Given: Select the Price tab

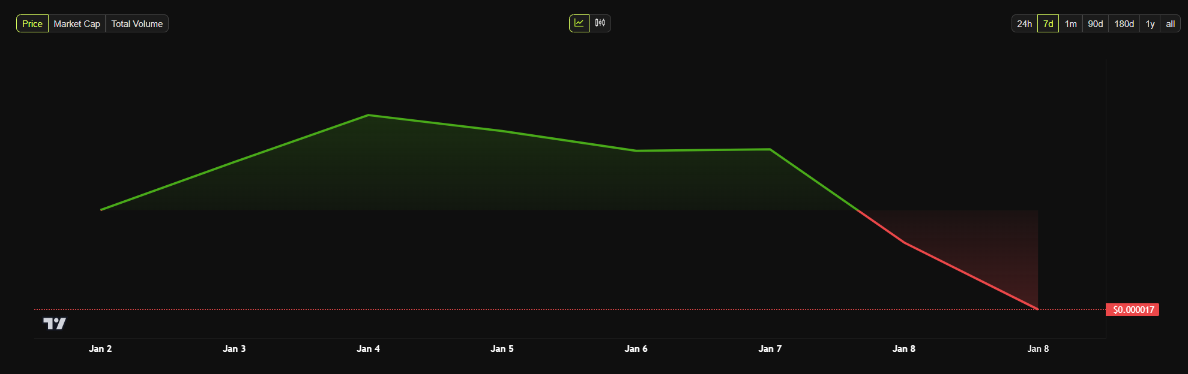Looking at the screenshot, I should (x=32, y=23).
